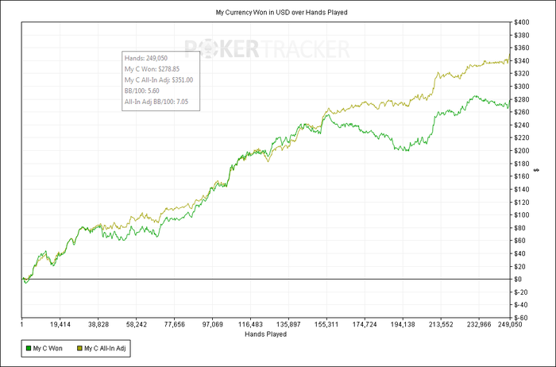556x367 pixels.
Task: Click the $40 y-axis label
Action: pos(520,253)
